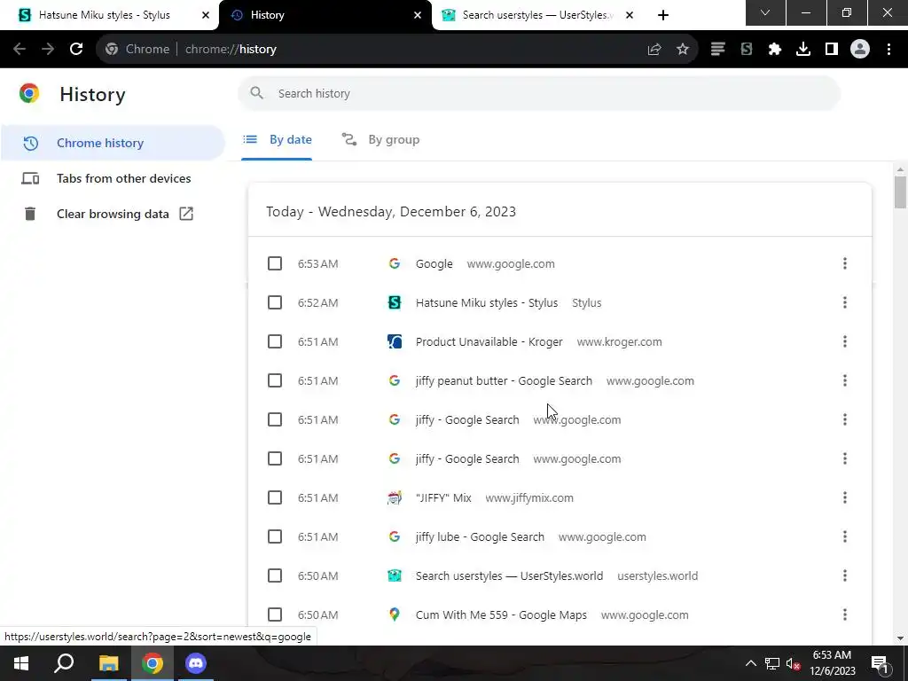Check the Hatsune Miku styles entry checkbox
This screenshot has width=908, height=681.
click(x=275, y=303)
